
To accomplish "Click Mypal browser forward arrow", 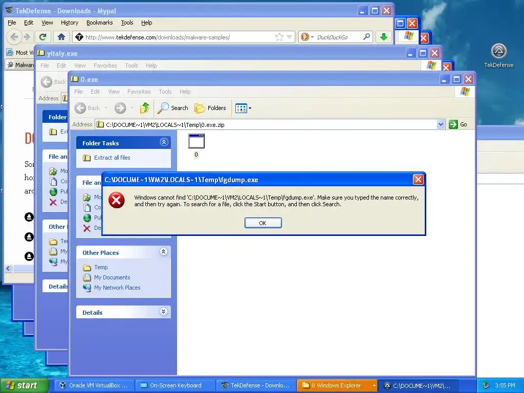I will tap(27, 37).
